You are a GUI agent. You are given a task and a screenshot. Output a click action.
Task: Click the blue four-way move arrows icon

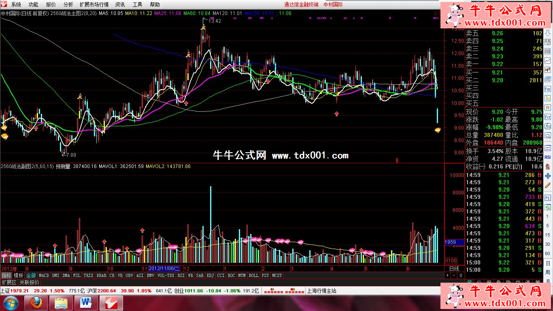[x=548, y=176]
